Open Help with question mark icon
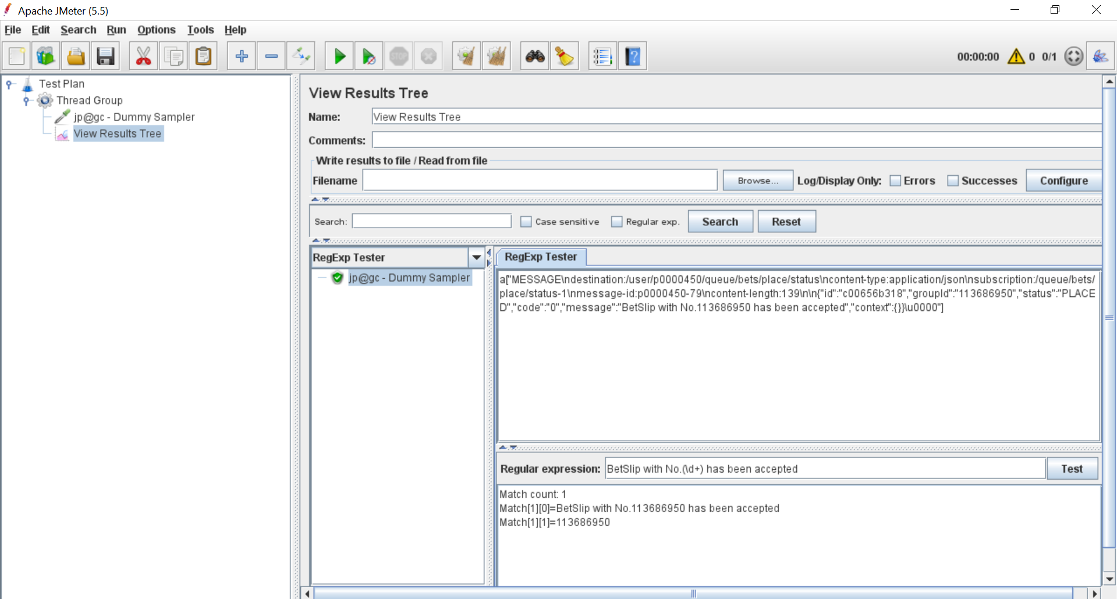Viewport: 1117px width, 599px height. (x=633, y=56)
